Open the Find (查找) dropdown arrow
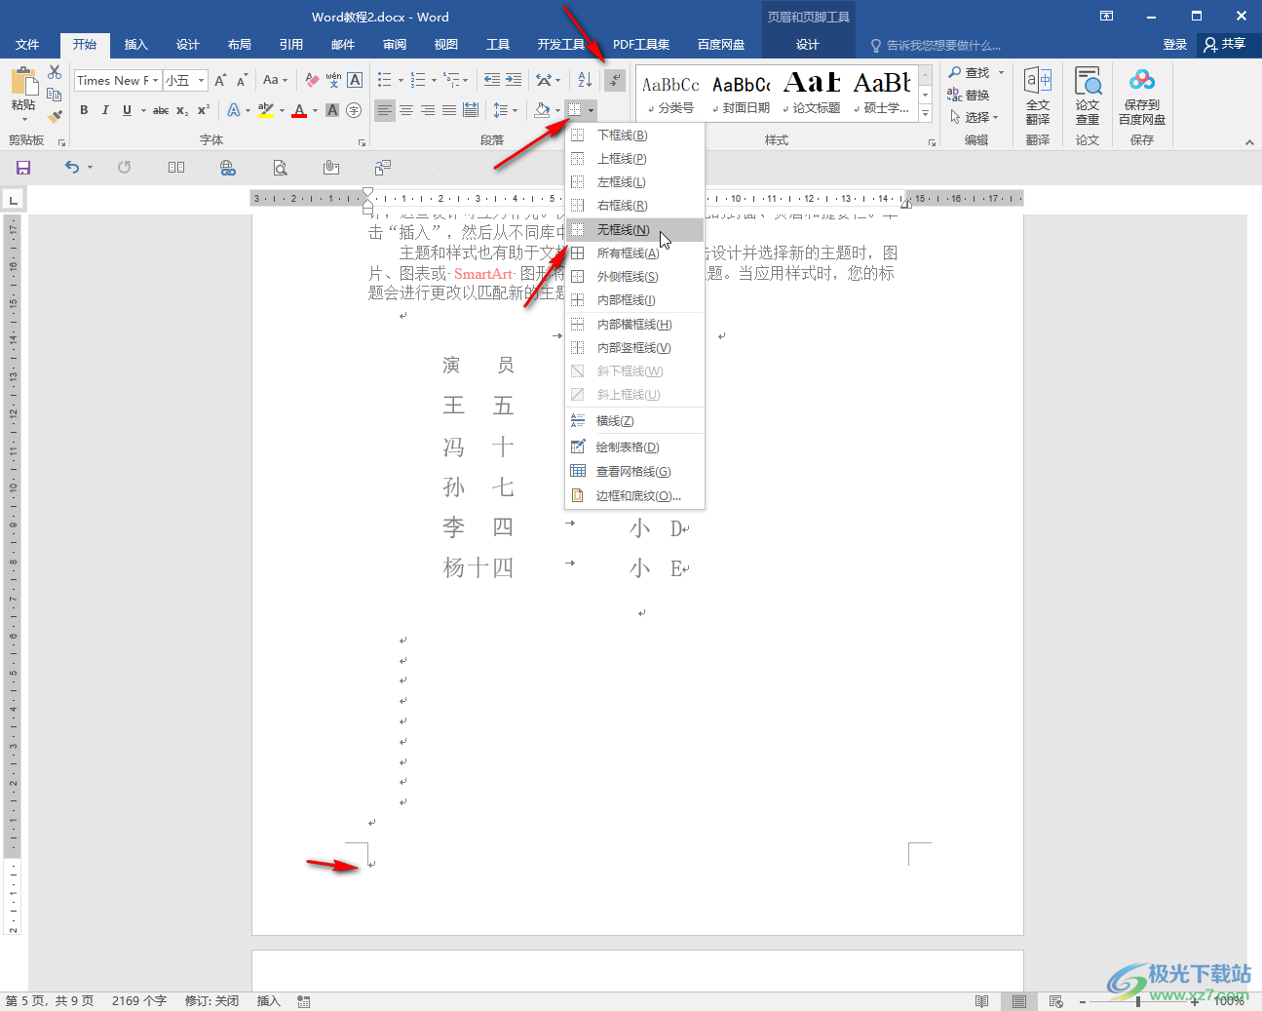Viewport: 1262px width, 1011px height. pyautogui.click(x=1001, y=72)
